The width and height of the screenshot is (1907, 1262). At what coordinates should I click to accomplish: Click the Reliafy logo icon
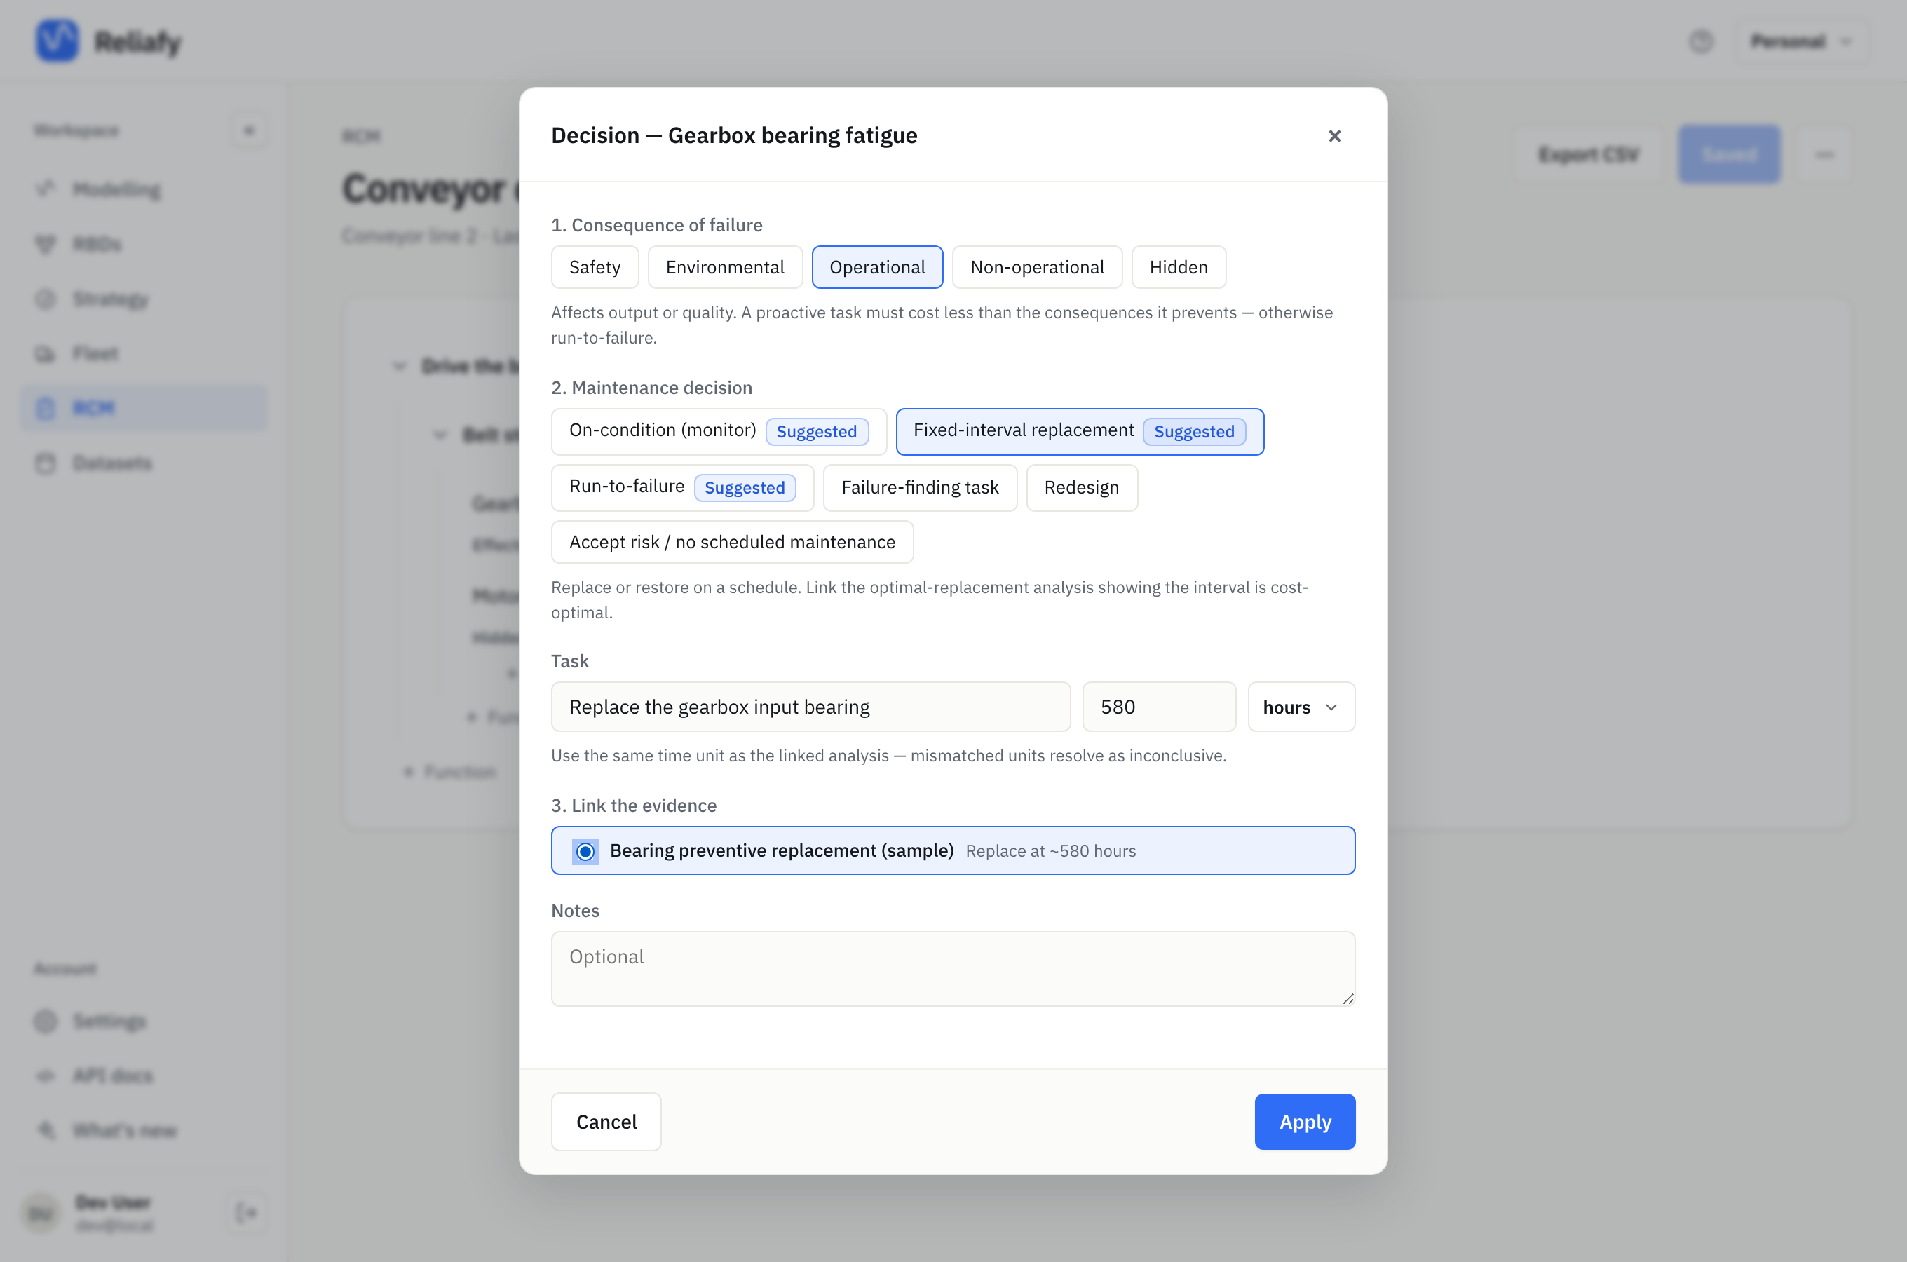click(57, 40)
